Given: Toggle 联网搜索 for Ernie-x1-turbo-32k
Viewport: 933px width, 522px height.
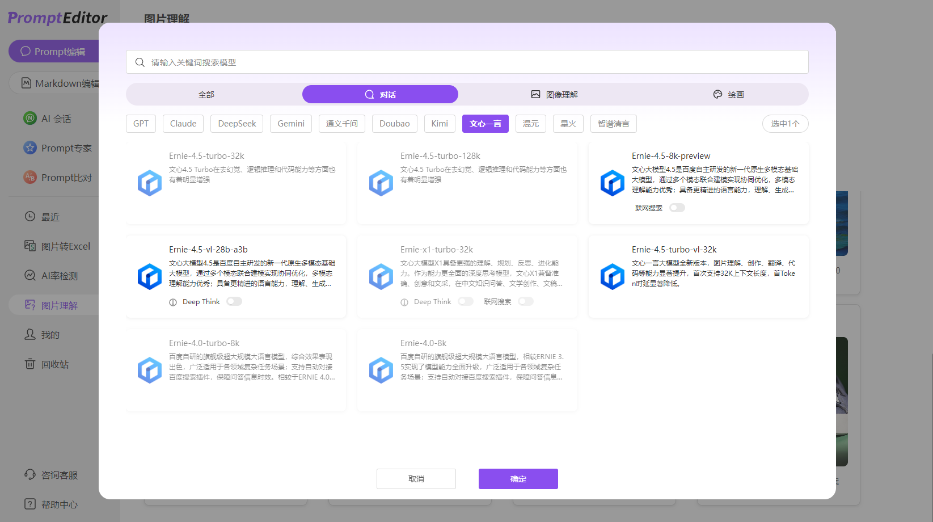Looking at the screenshot, I should (x=526, y=301).
